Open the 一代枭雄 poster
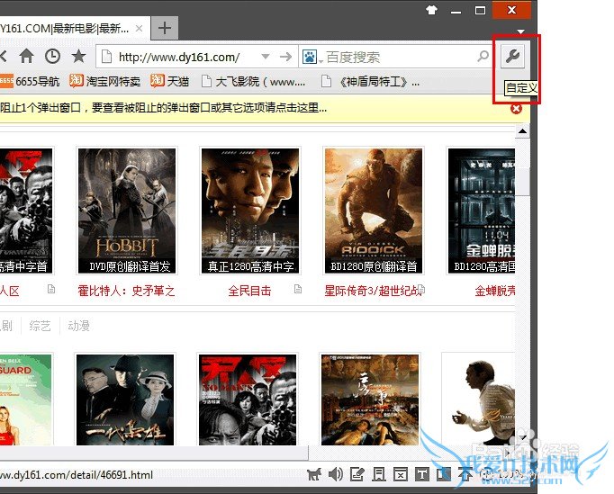Viewport: 614px width, 494px height. [x=125, y=400]
